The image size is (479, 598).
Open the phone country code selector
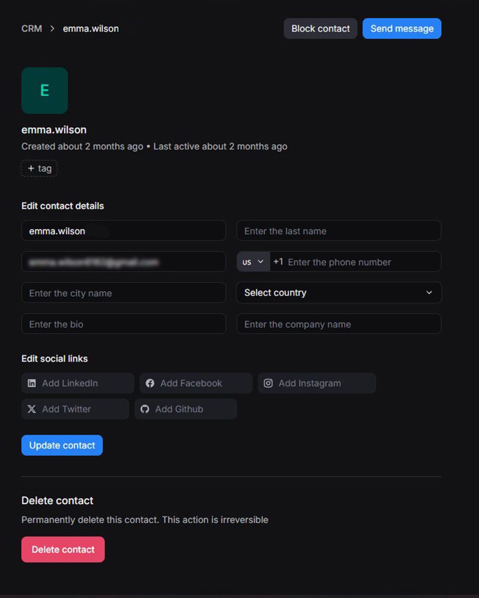tap(253, 261)
